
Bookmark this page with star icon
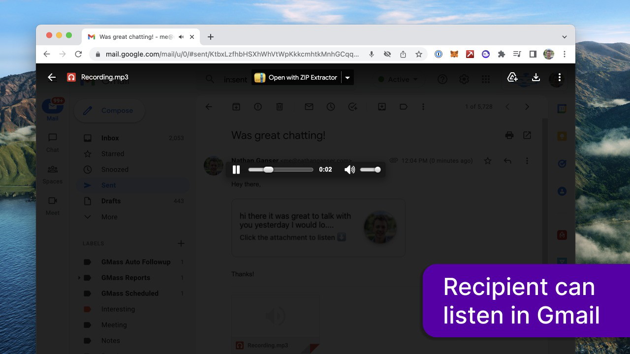pos(419,54)
